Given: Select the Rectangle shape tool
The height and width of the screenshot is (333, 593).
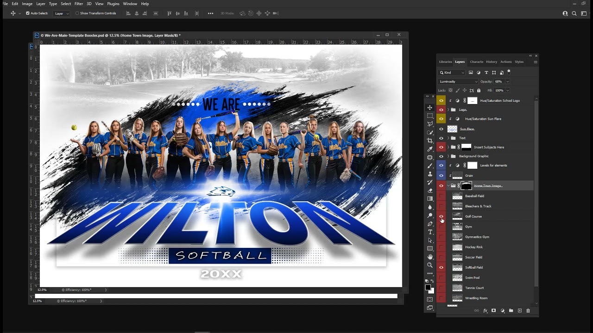Looking at the screenshot, I should [430, 249].
